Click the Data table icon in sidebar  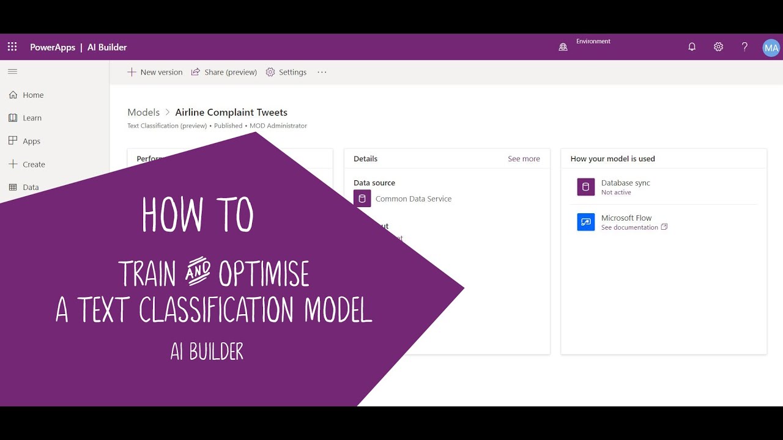point(13,187)
